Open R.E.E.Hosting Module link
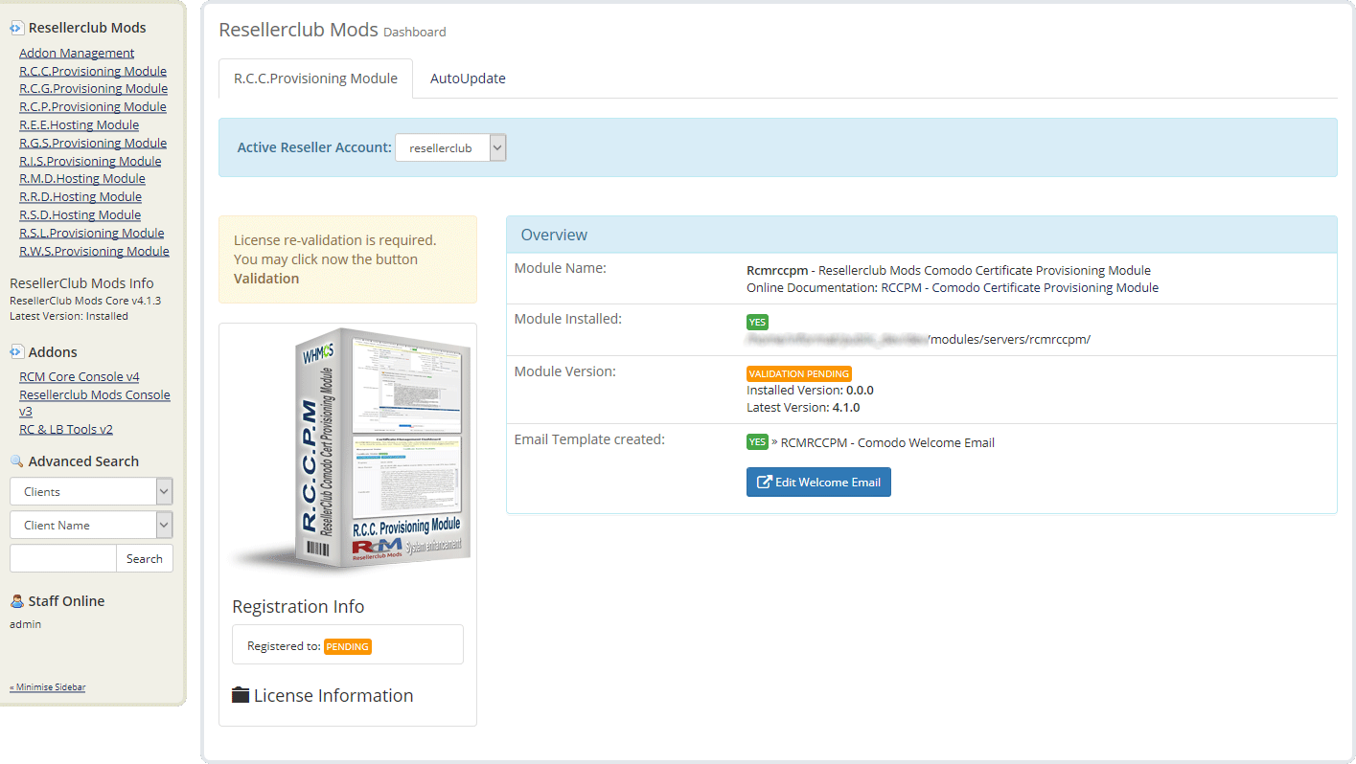The image size is (1356, 764). point(79,124)
